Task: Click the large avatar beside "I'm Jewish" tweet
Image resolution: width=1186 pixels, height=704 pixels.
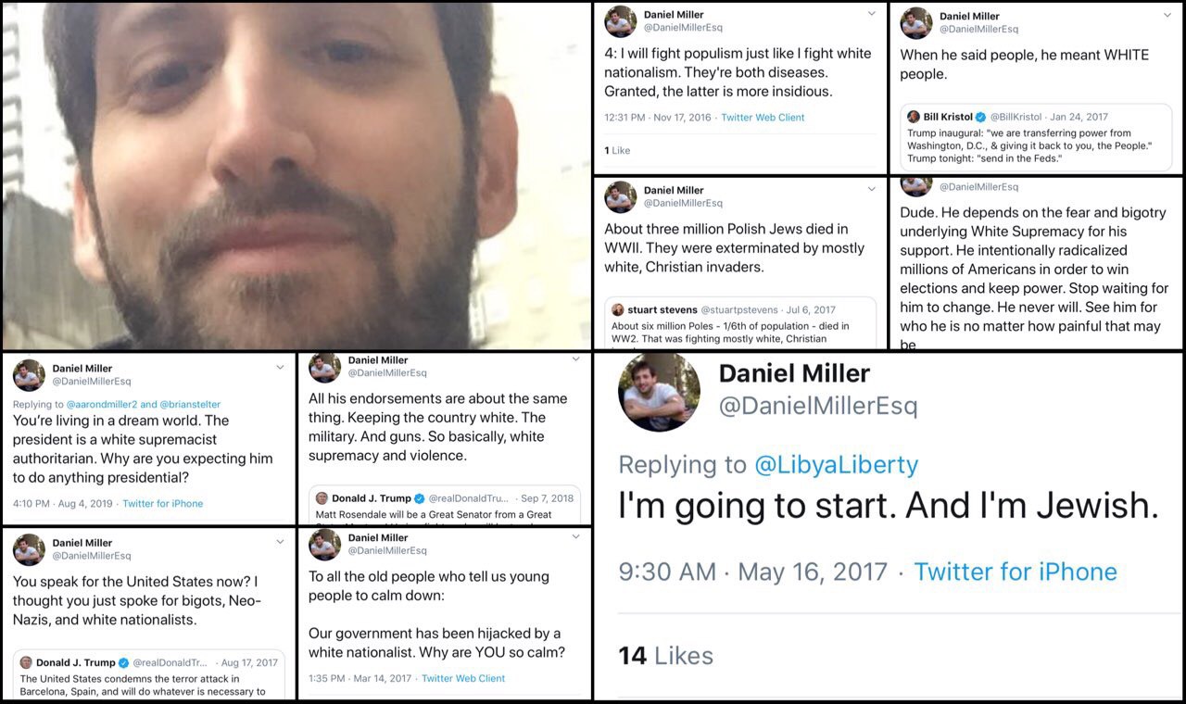Action: [659, 392]
